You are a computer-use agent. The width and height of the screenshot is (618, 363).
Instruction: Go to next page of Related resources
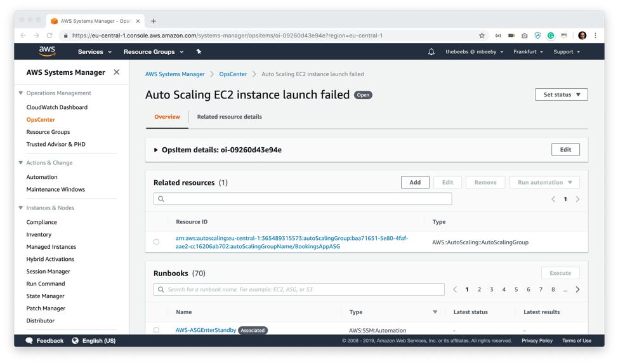tap(578, 199)
